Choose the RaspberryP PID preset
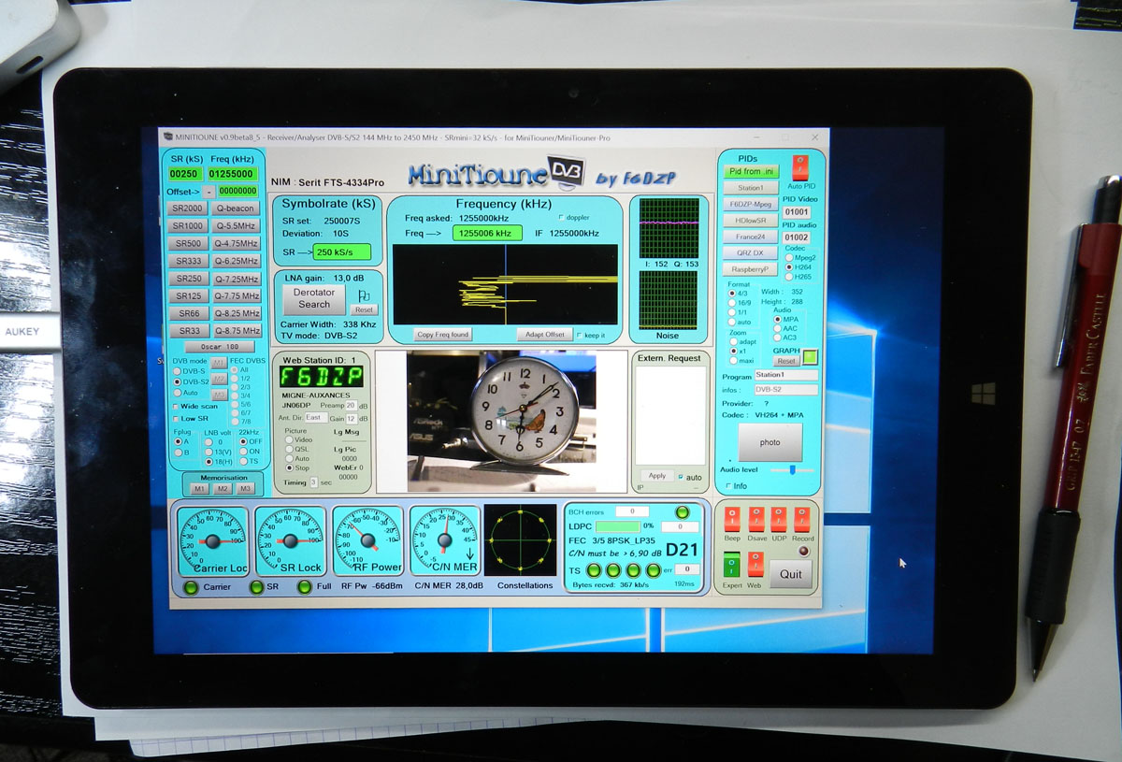This screenshot has height=762, width=1122. click(751, 269)
